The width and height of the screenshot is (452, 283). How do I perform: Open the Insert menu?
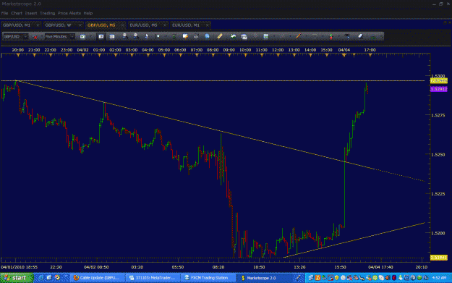pyautogui.click(x=31, y=13)
